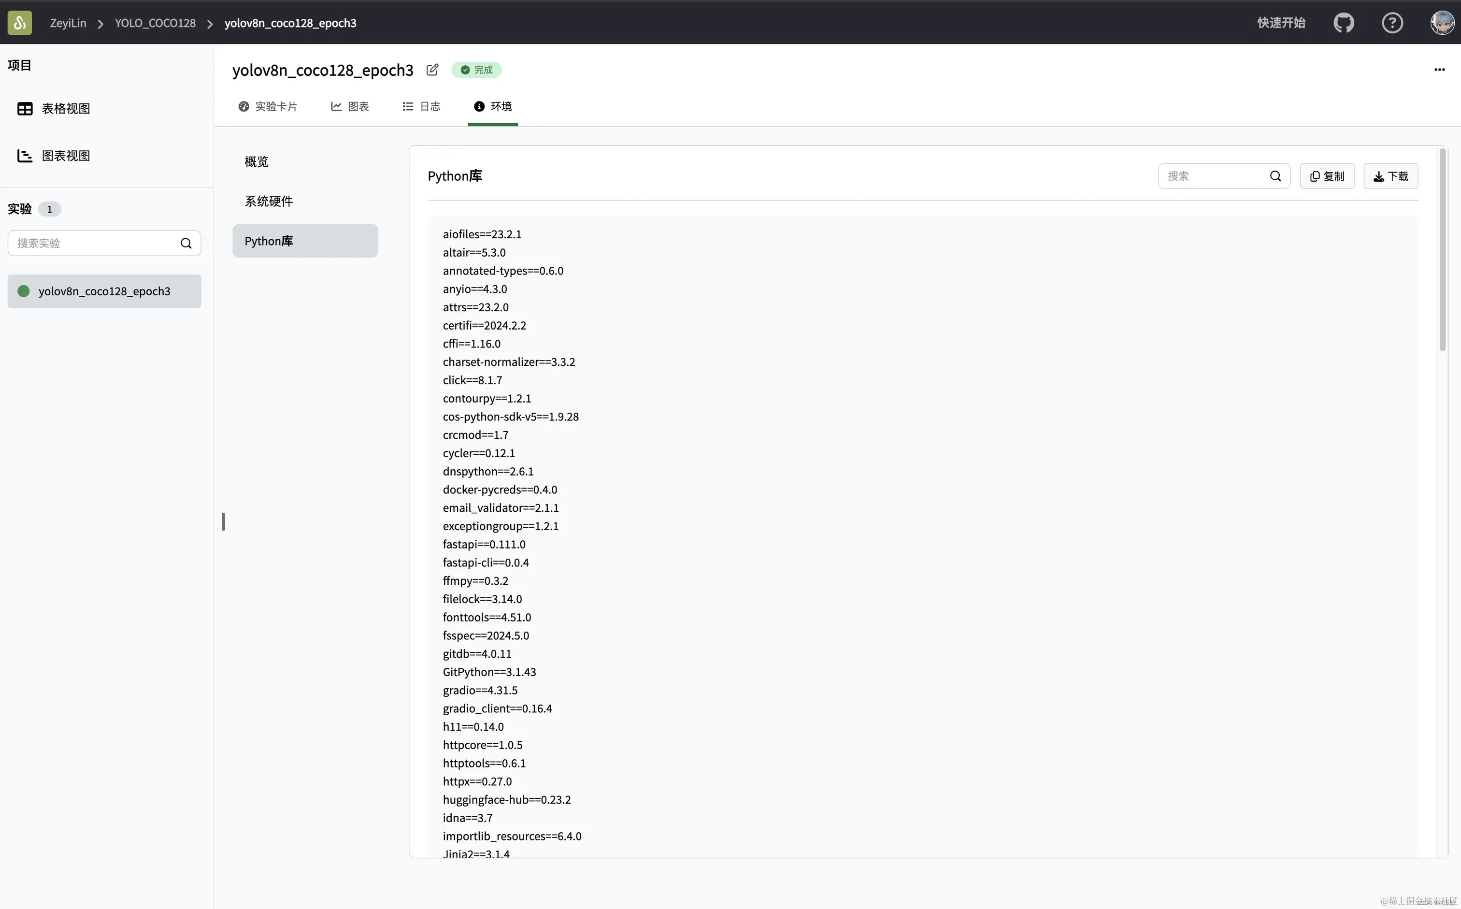Viewport: 1461px width, 909px height.
Task: Click the 复制 copy button
Action: point(1326,176)
